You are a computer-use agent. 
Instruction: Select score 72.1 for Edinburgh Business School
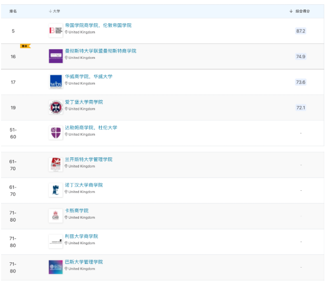point(300,108)
